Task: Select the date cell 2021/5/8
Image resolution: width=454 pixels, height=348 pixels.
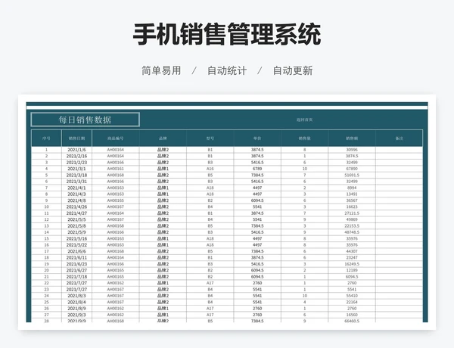Action: point(76,226)
